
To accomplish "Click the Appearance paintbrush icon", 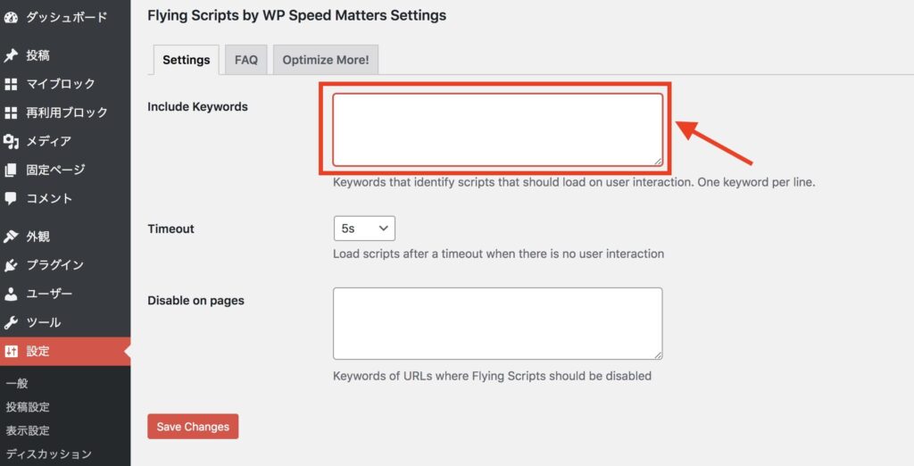I will 11,237.
